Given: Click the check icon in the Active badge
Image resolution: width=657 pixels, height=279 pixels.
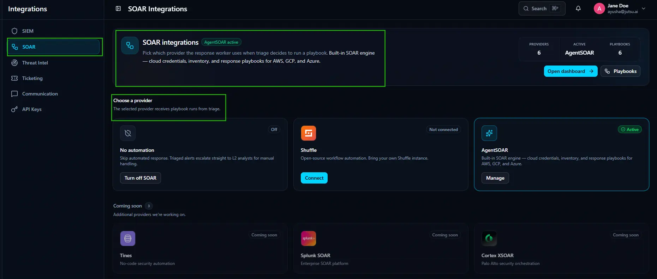Looking at the screenshot, I should click(623, 130).
